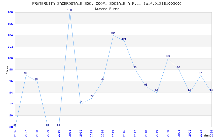Select the y-axis tick label 108
The image size is (214, 138).
pos(10,12)
